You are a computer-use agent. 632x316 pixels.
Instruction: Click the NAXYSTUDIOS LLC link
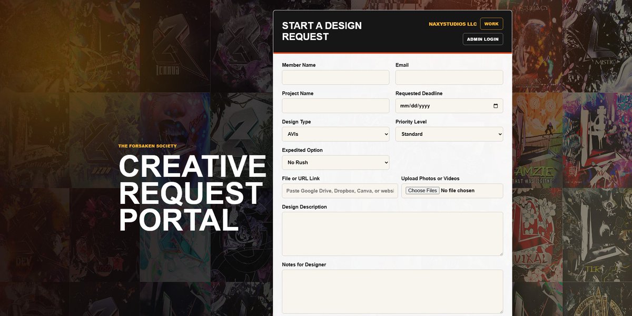pyautogui.click(x=452, y=24)
